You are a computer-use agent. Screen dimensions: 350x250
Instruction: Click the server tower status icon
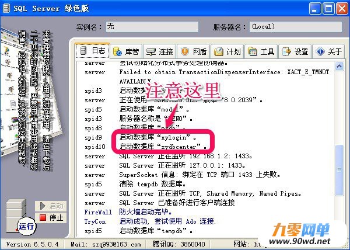click(x=16, y=215)
